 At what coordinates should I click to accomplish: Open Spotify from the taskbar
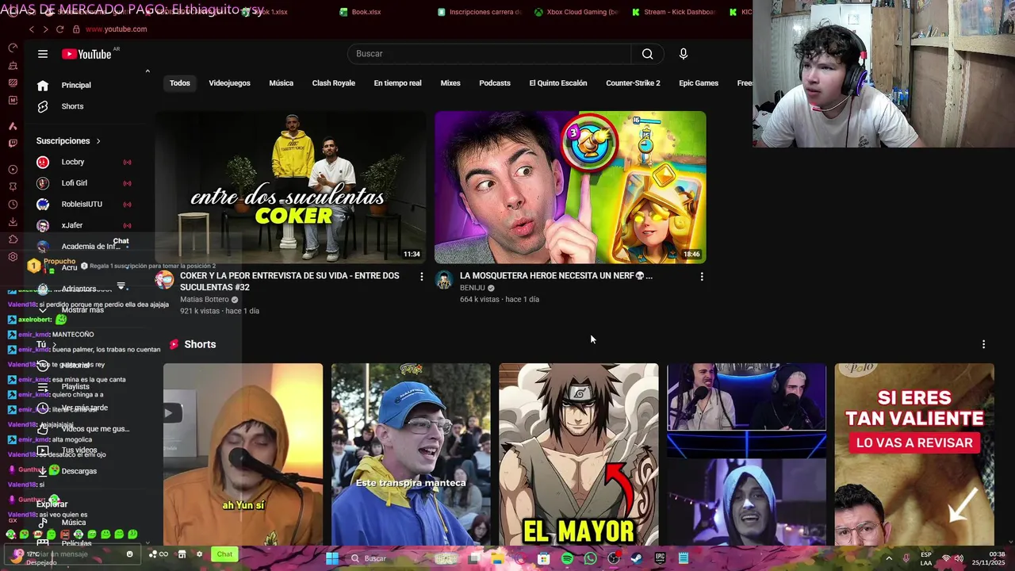click(567, 558)
